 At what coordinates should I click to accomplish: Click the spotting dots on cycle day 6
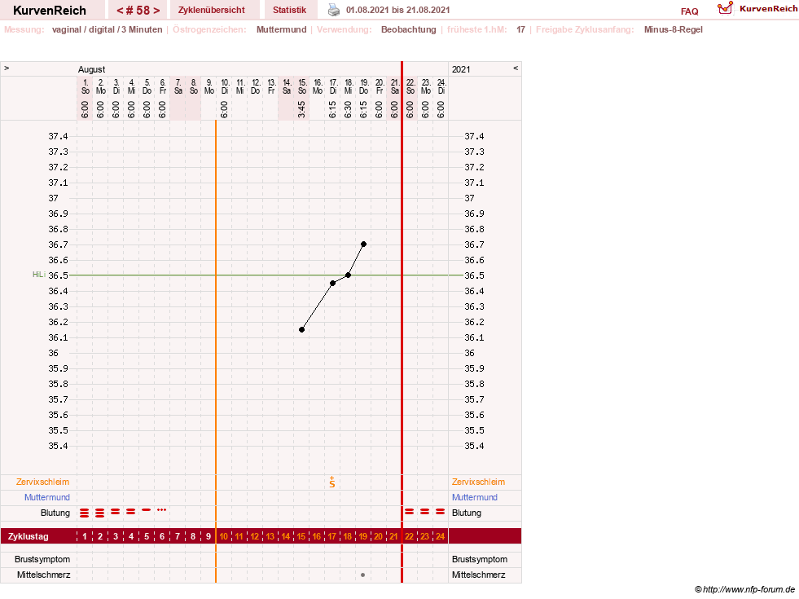coord(161,510)
